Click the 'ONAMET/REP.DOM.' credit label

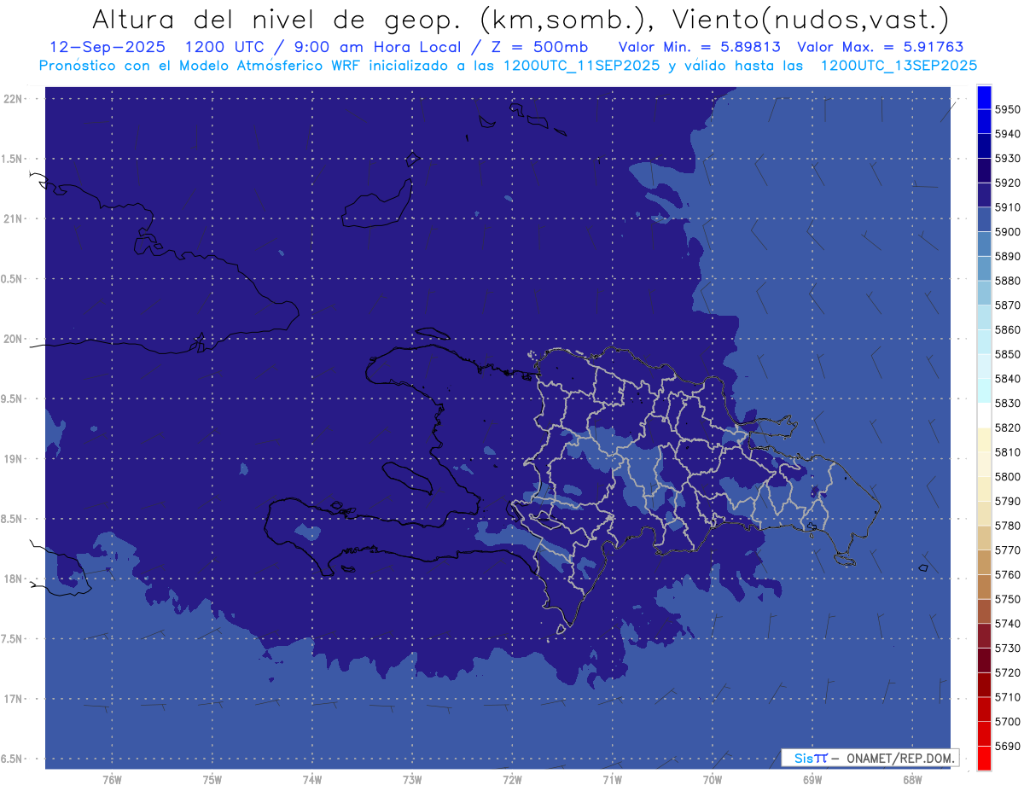click(x=900, y=758)
